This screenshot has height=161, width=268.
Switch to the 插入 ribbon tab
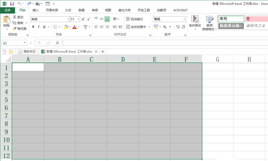click(36, 10)
